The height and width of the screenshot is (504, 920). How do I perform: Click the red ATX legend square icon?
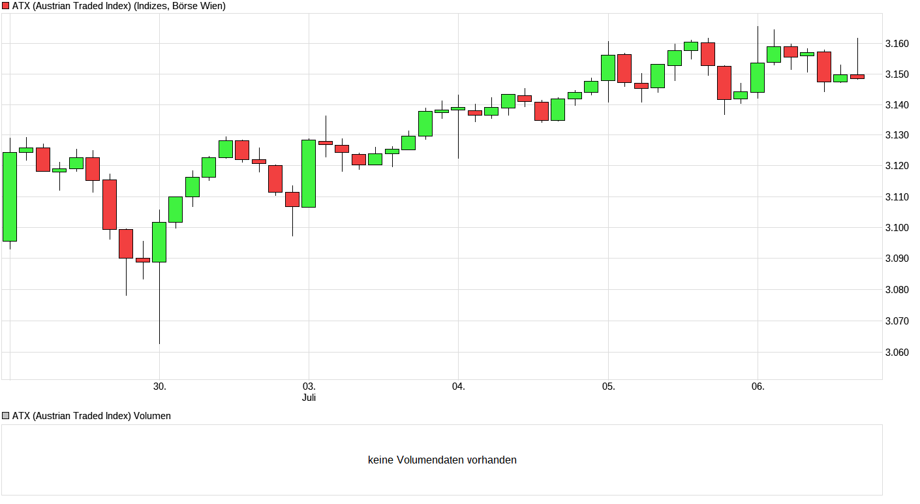click(x=6, y=6)
